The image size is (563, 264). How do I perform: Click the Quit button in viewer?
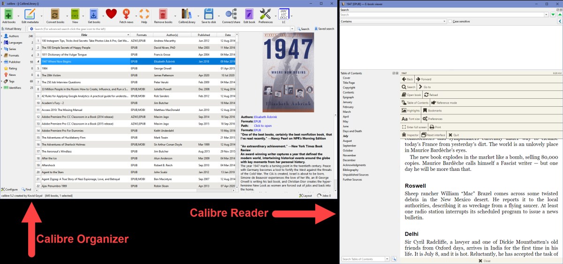(454, 135)
